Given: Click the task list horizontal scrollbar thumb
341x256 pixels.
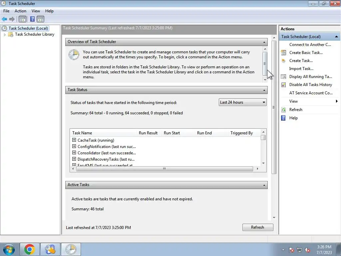Looking at the screenshot, I should (165, 169).
